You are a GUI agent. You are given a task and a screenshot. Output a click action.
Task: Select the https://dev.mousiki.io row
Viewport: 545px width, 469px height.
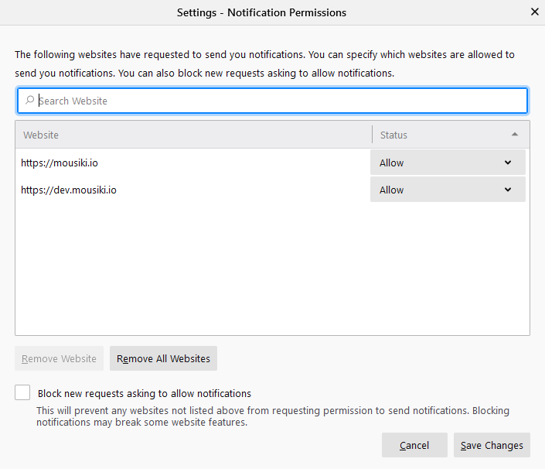pos(193,190)
